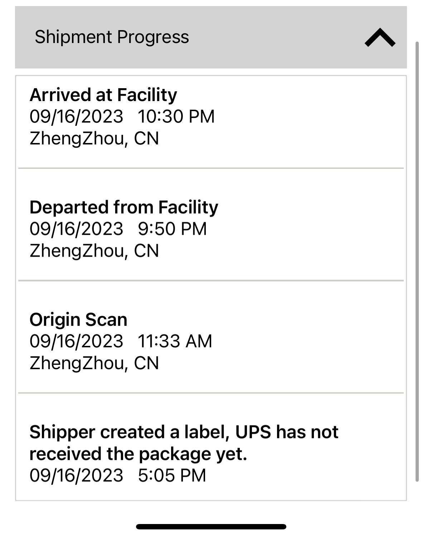Tap ZhengZhou, CN under Origin Scan

tap(94, 363)
